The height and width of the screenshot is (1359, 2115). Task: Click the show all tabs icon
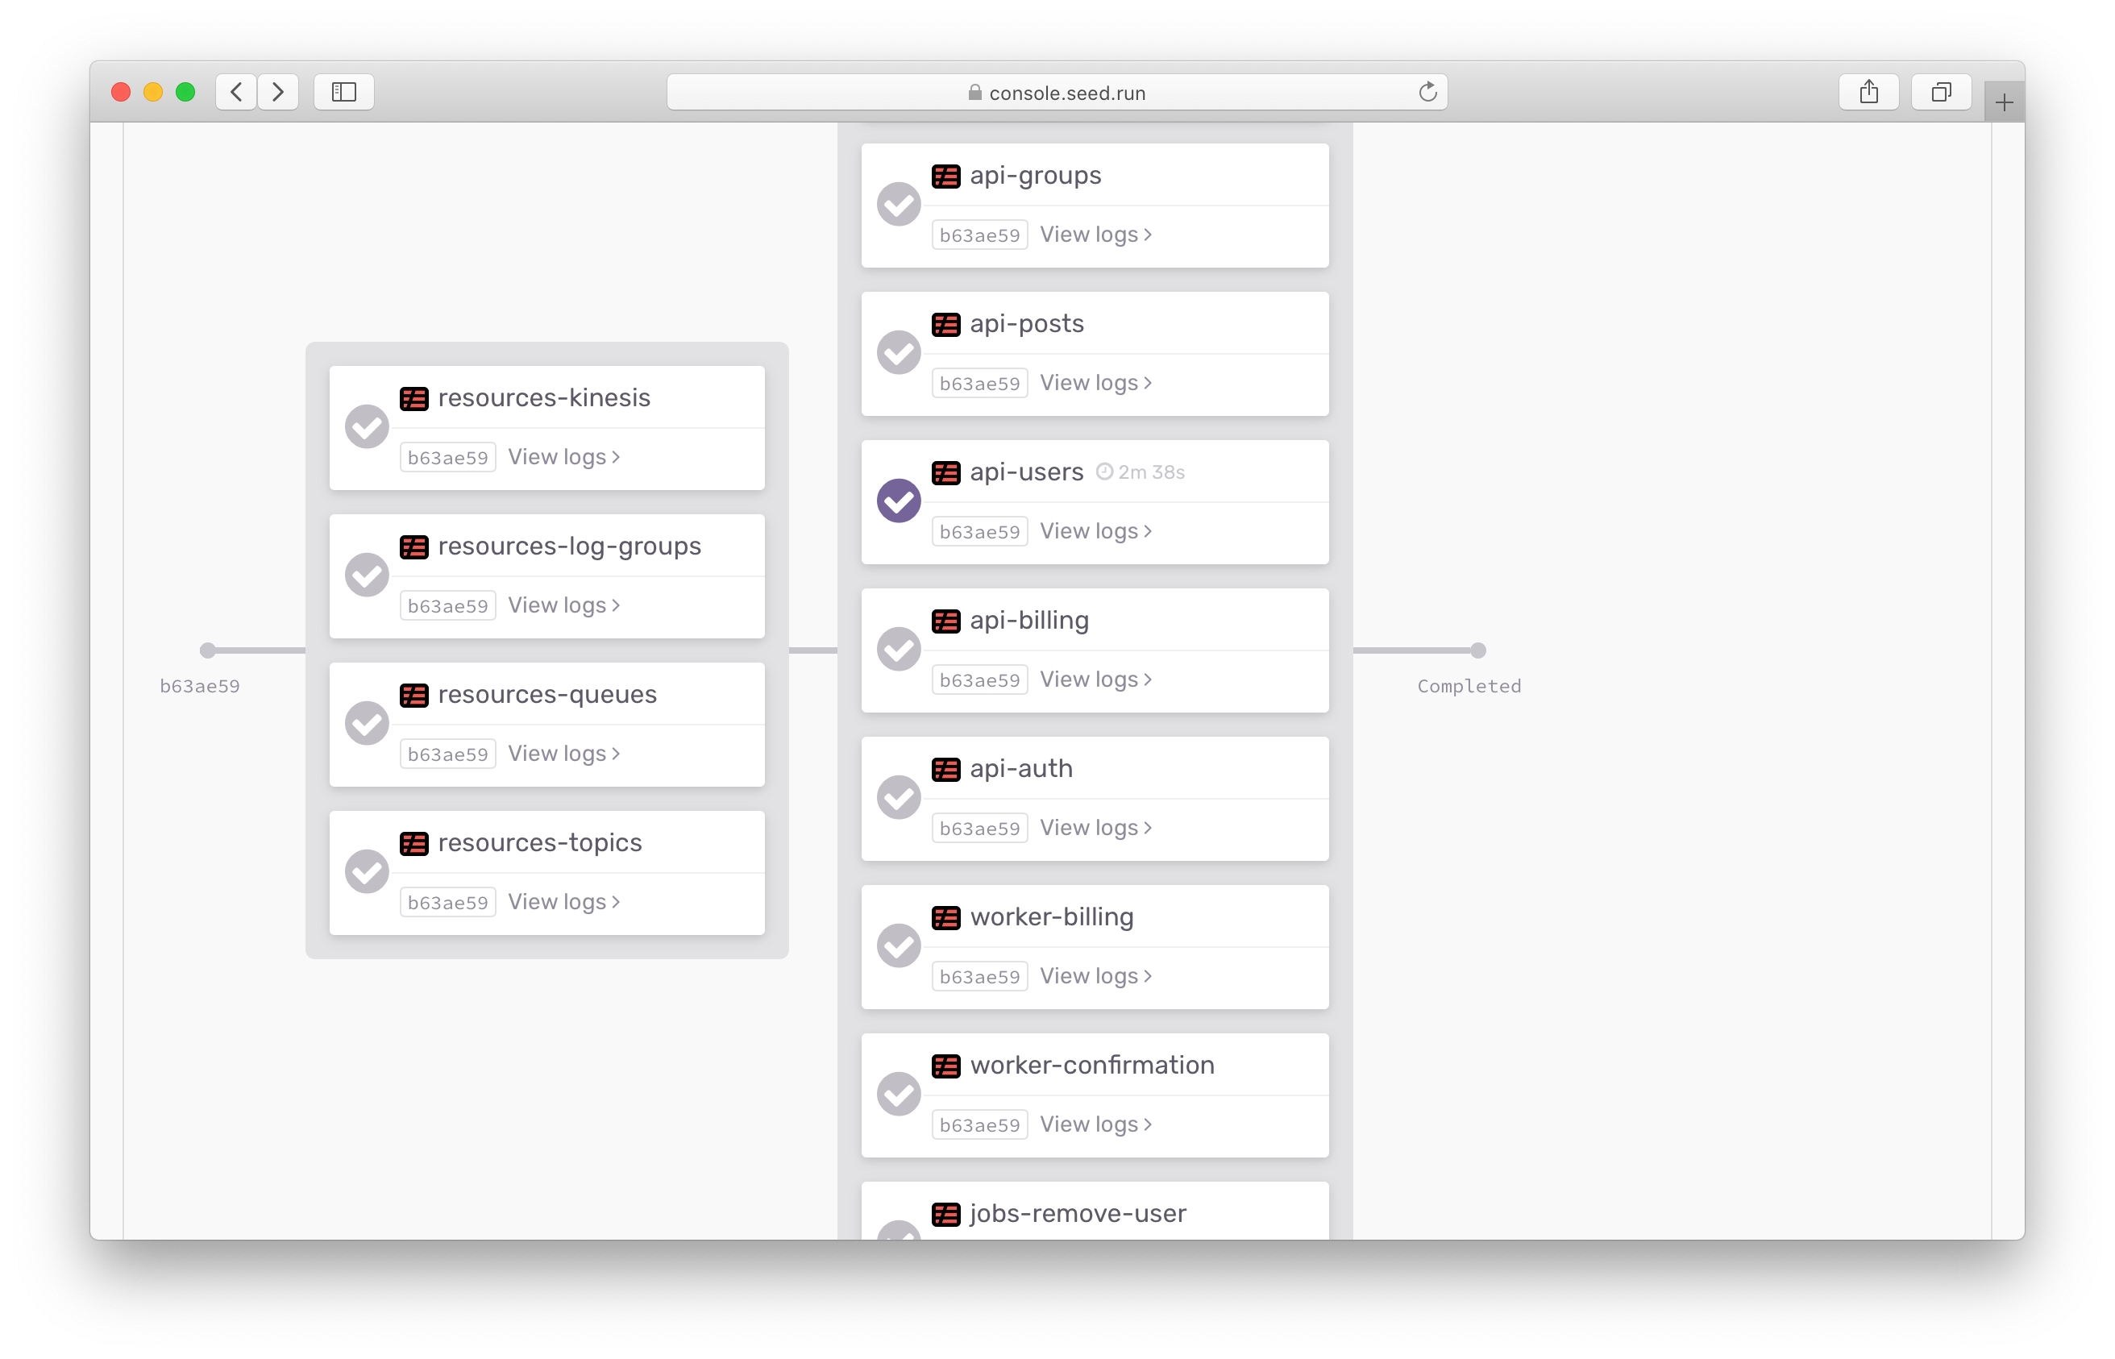pyautogui.click(x=1940, y=92)
